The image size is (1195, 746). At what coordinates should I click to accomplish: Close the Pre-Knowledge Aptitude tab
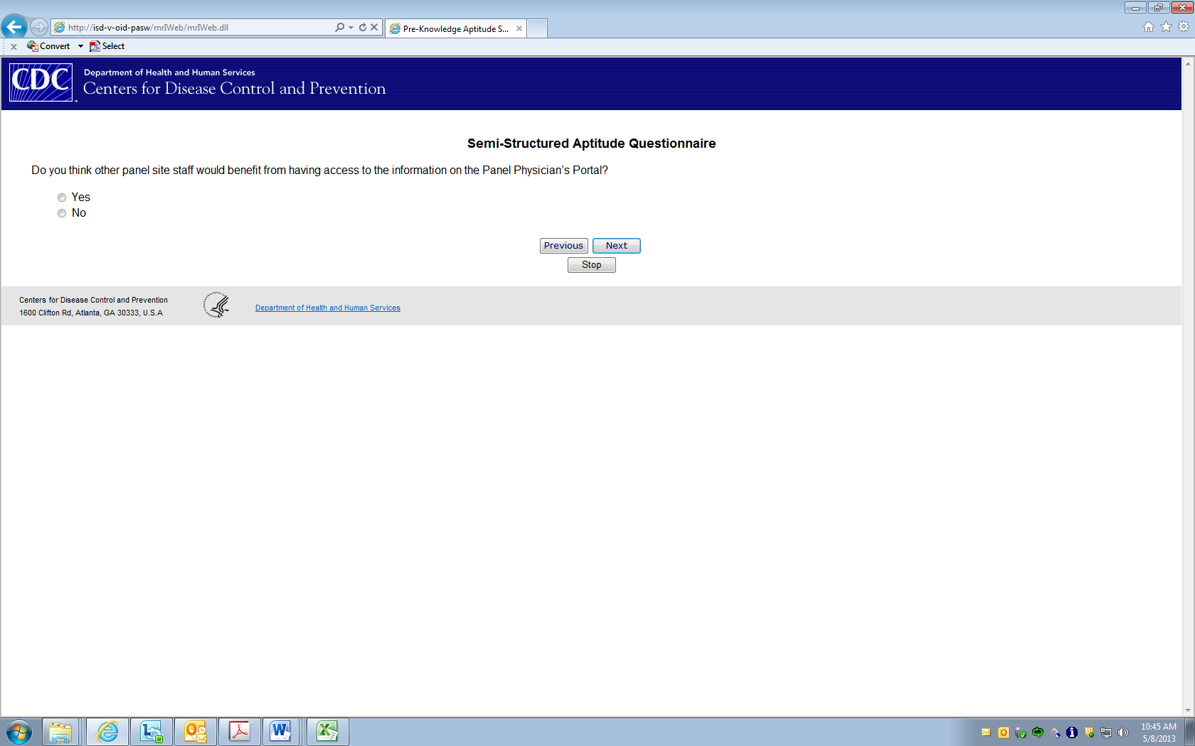click(519, 28)
